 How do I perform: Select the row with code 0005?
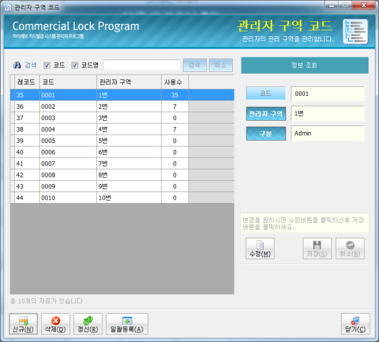(x=122, y=141)
